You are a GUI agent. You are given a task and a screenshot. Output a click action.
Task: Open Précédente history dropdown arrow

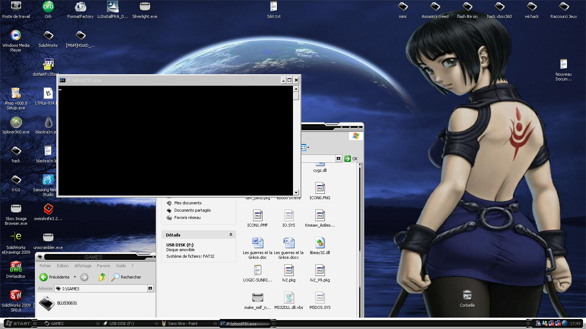tap(75, 277)
